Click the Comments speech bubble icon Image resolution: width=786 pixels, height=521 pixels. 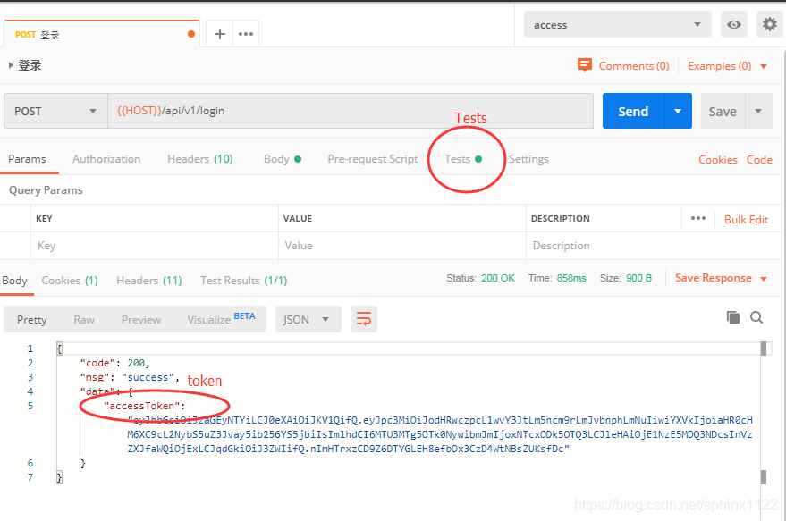(x=585, y=65)
